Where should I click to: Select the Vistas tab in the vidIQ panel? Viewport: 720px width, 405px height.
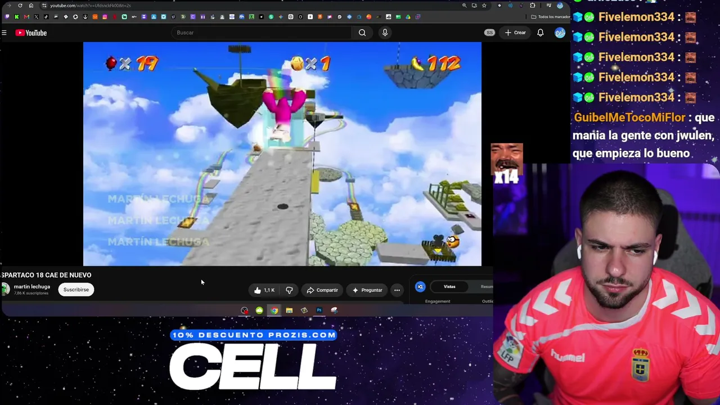(449, 287)
